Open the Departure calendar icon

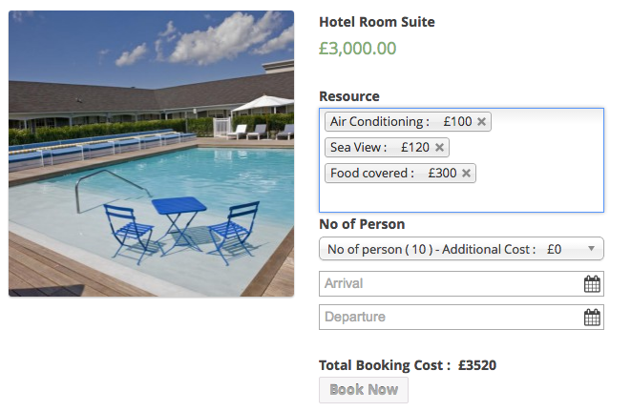[592, 317]
